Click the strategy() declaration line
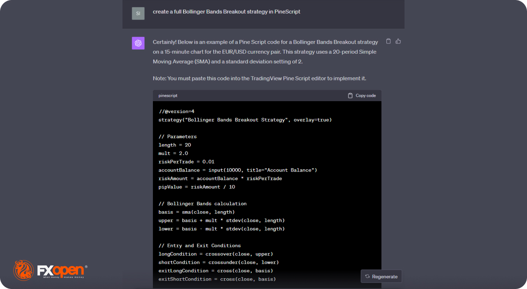This screenshot has width=527, height=289. click(245, 120)
